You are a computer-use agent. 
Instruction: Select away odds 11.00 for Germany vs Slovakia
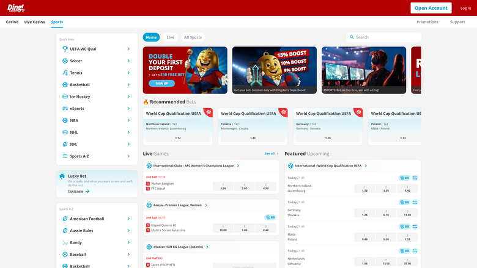407,213
